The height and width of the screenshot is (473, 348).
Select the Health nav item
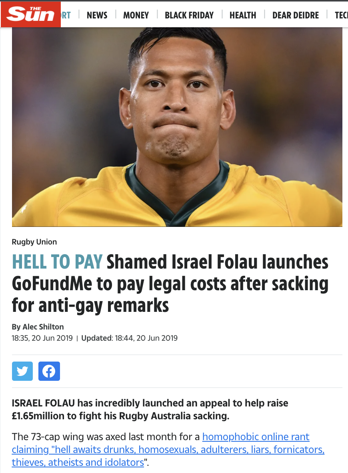(243, 15)
